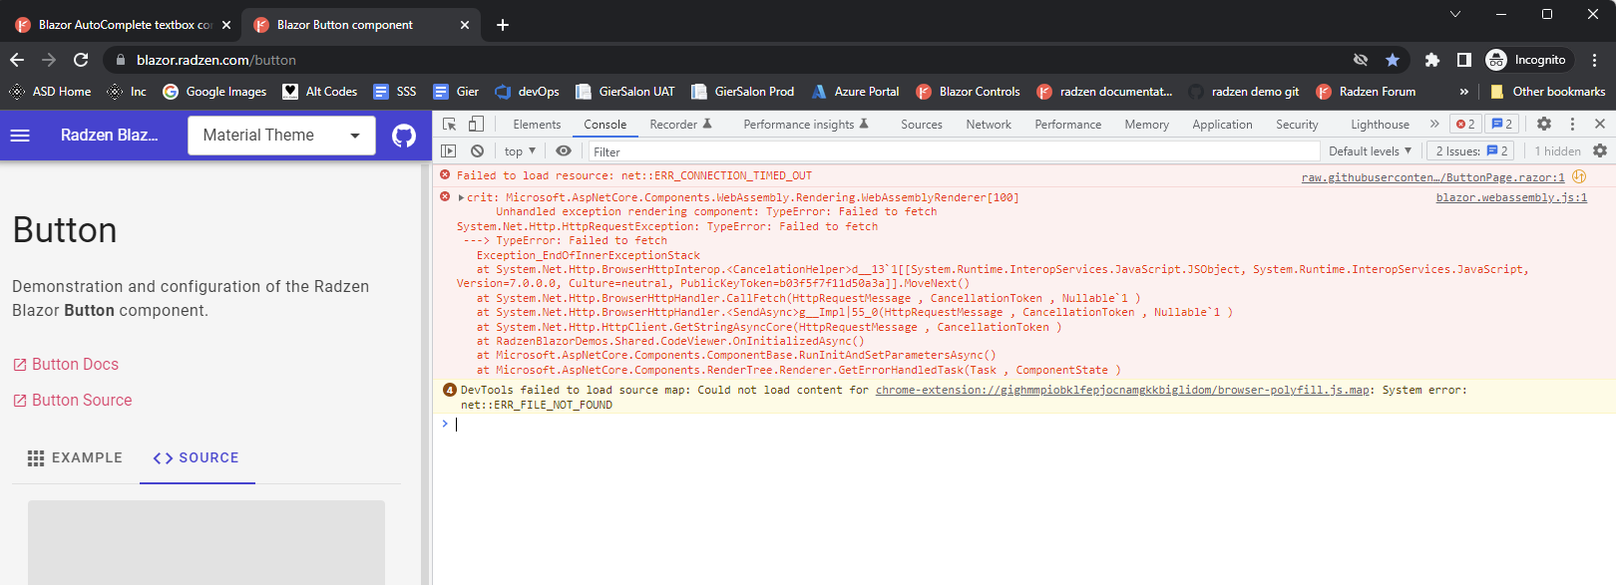Switch to the Network tab
This screenshot has width=1616, height=585.
point(988,125)
